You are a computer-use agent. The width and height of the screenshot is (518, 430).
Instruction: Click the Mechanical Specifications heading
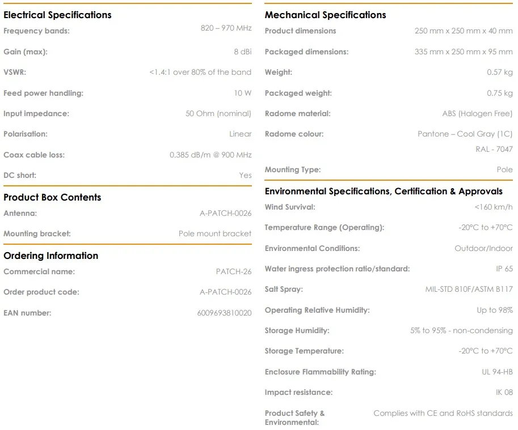click(x=326, y=15)
